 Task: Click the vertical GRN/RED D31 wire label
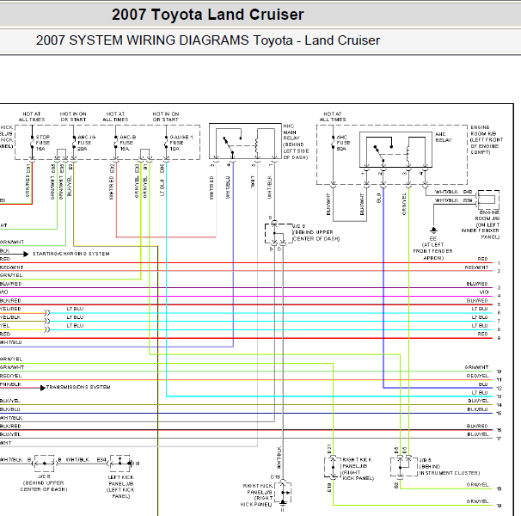(28, 180)
